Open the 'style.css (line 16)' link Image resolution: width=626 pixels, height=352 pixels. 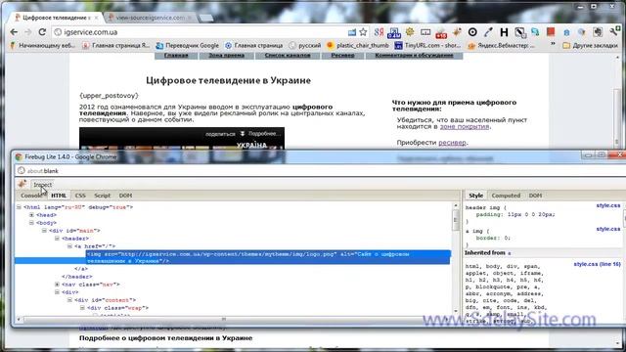[598, 264]
